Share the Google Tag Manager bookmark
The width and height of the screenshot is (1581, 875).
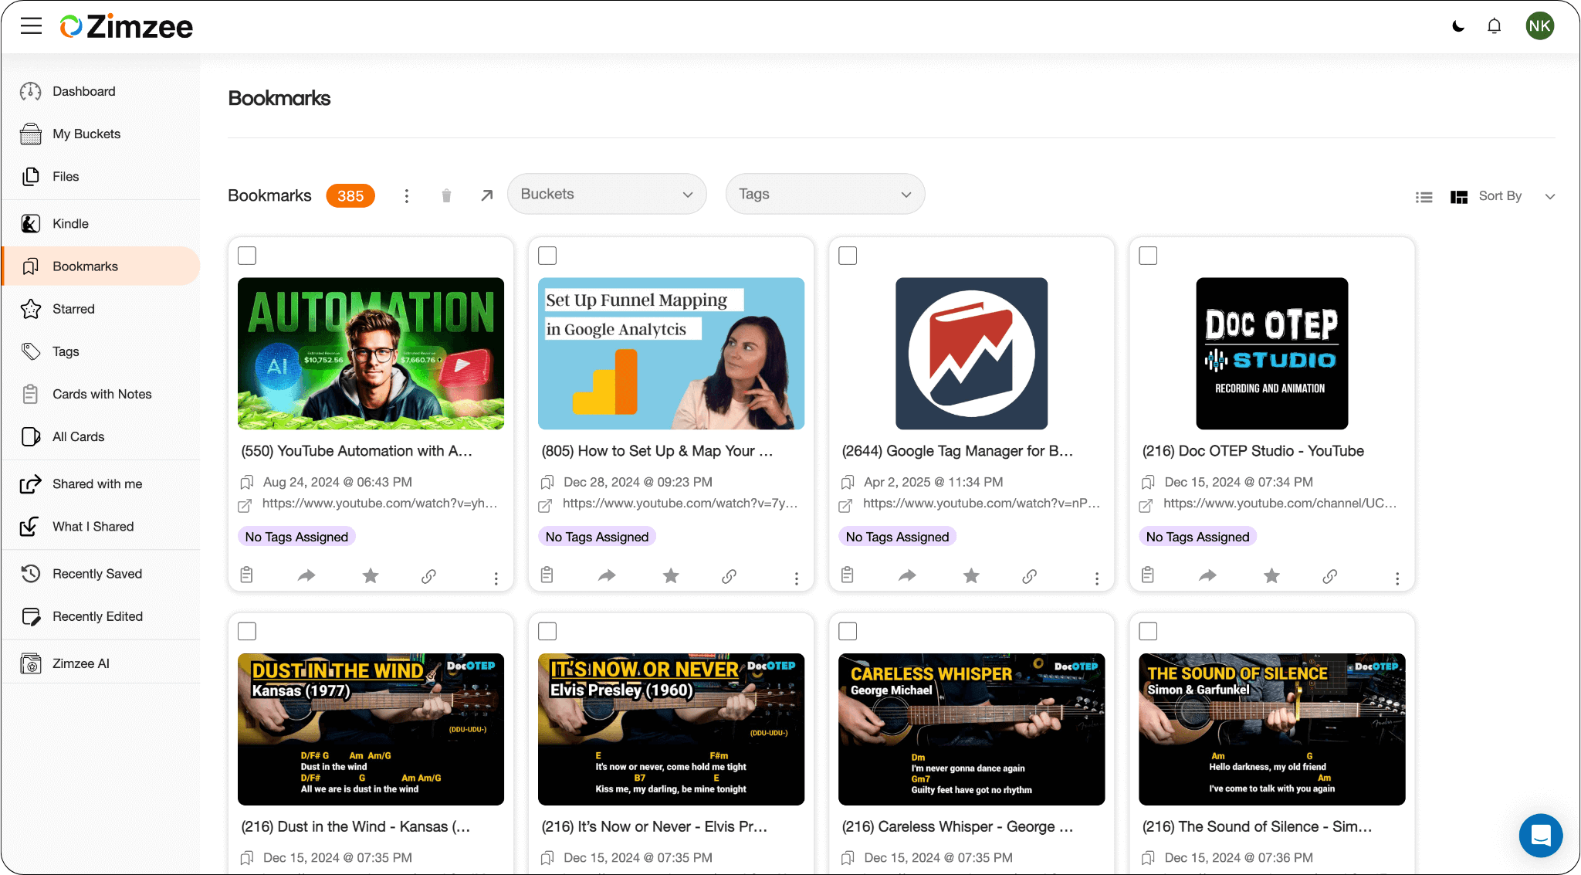tap(908, 576)
